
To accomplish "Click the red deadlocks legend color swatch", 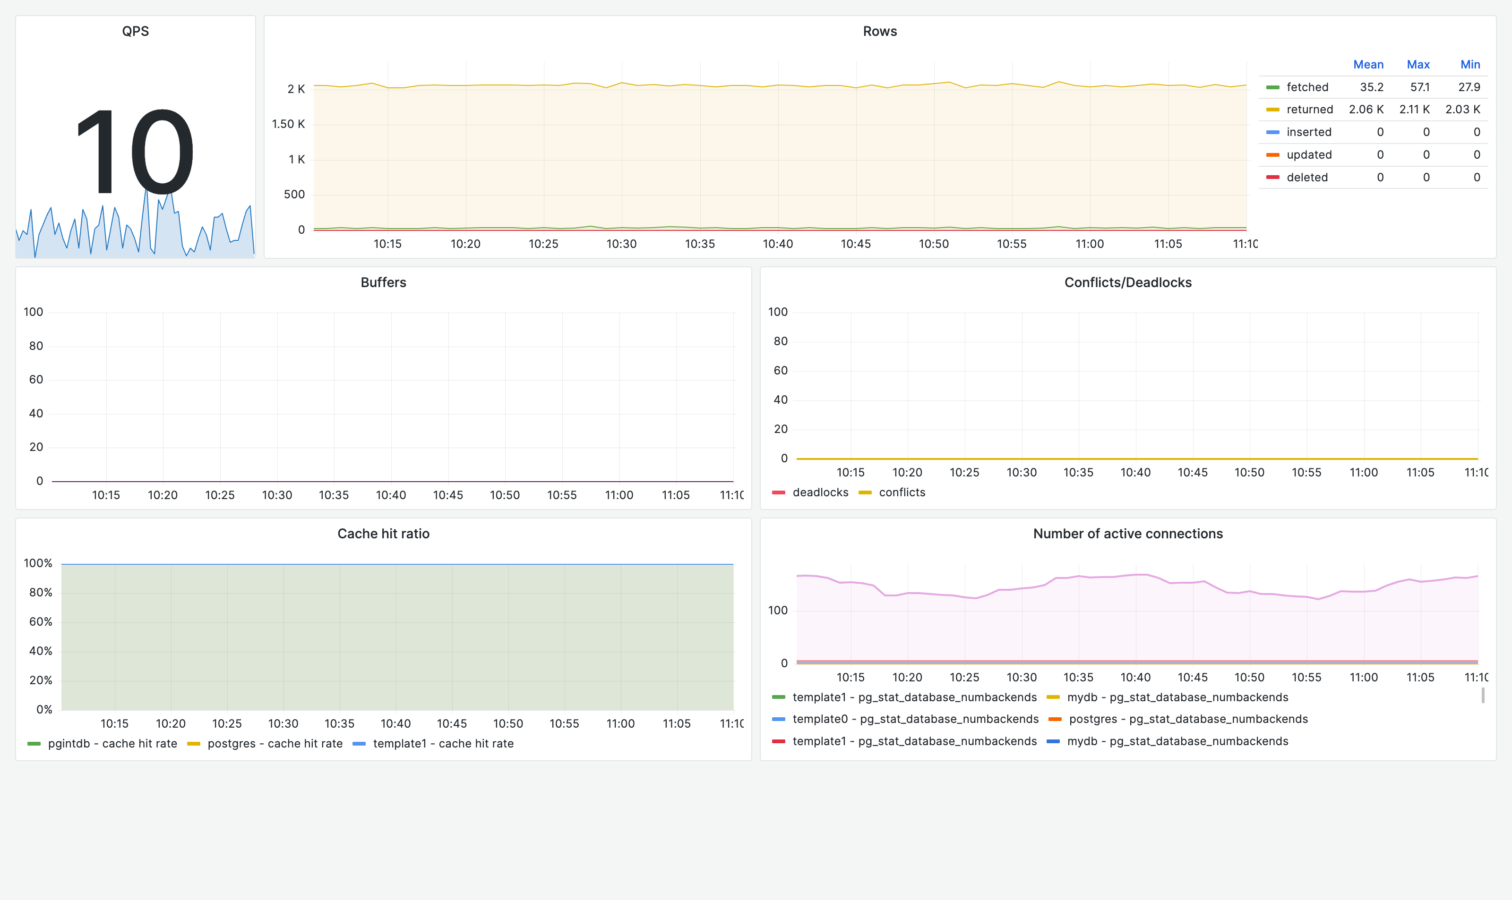I will 779,492.
